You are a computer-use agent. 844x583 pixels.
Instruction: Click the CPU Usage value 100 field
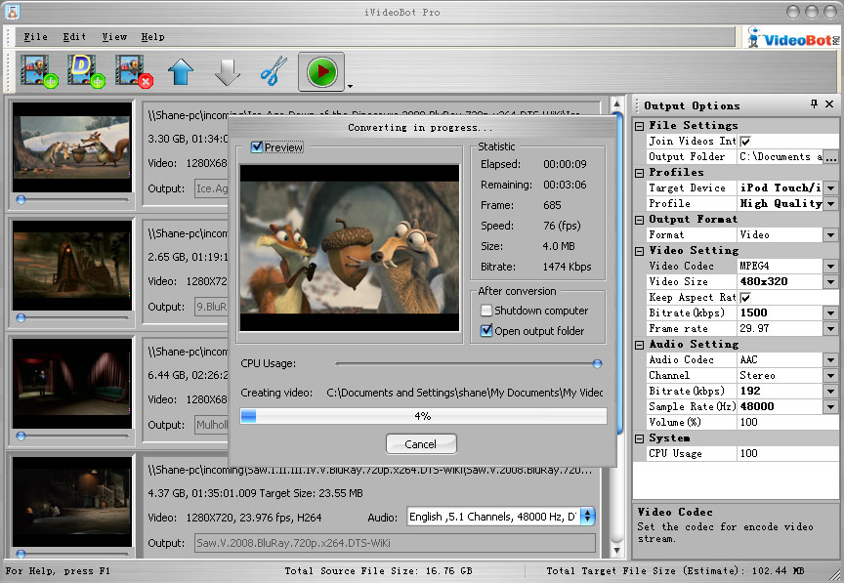787,453
